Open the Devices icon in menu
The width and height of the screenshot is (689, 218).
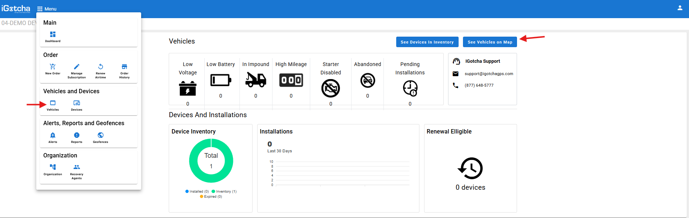(x=77, y=103)
